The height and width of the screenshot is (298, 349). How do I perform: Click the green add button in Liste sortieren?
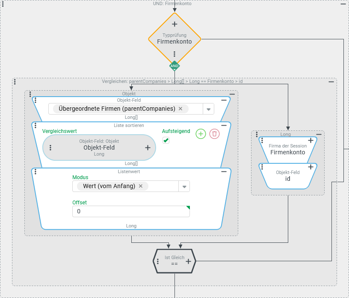201,134
